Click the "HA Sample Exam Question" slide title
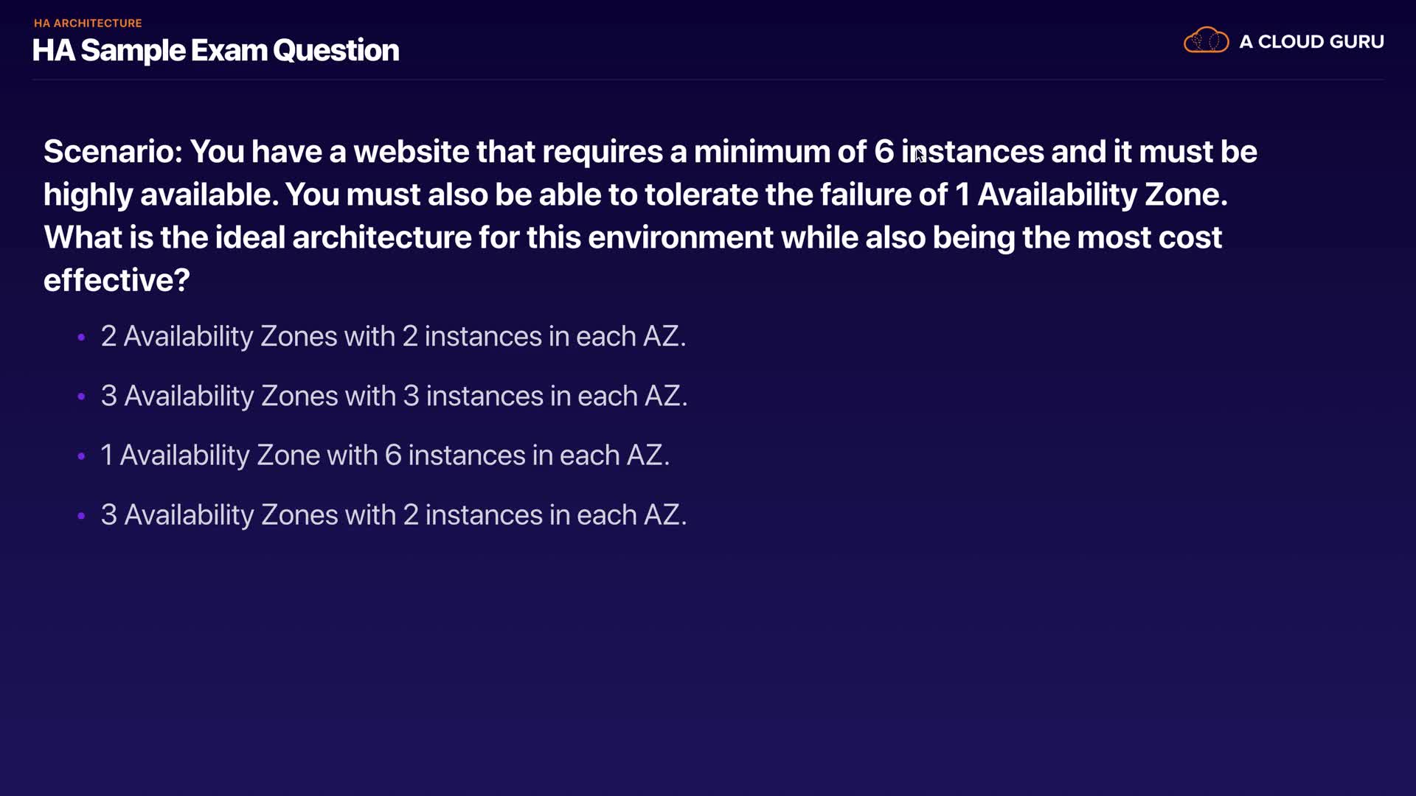 coord(215,50)
